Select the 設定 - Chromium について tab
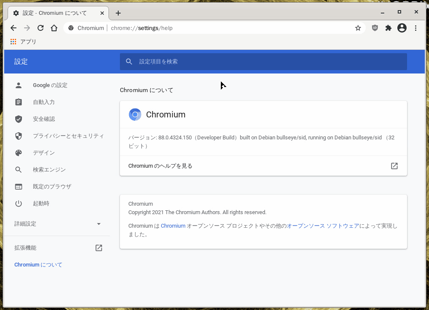The width and height of the screenshot is (429, 310). click(x=55, y=13)
